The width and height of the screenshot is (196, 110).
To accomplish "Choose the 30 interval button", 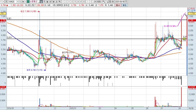I will [78, 2].
